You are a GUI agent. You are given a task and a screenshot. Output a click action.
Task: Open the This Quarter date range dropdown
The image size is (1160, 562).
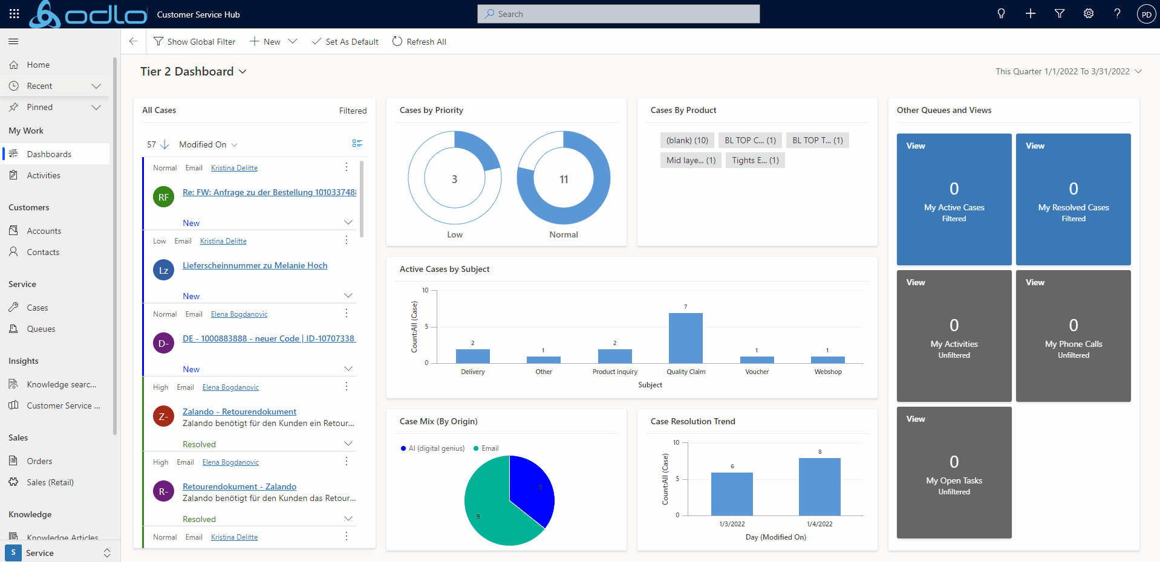tap(1138, 71)
